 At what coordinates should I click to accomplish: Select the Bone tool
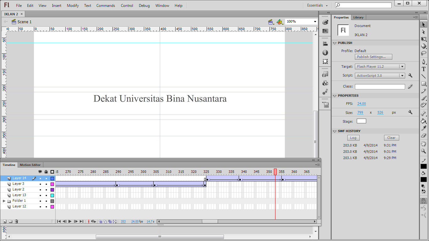click(424, 114)
